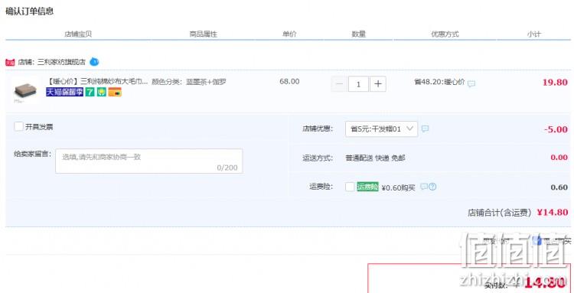Screen dimensions: 574x293
Task: Click the Tmall cat shop icon
Action: [x=10, y=62]
